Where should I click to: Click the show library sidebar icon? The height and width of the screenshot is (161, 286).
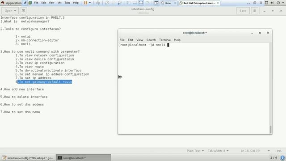click(x=128, y=3)
